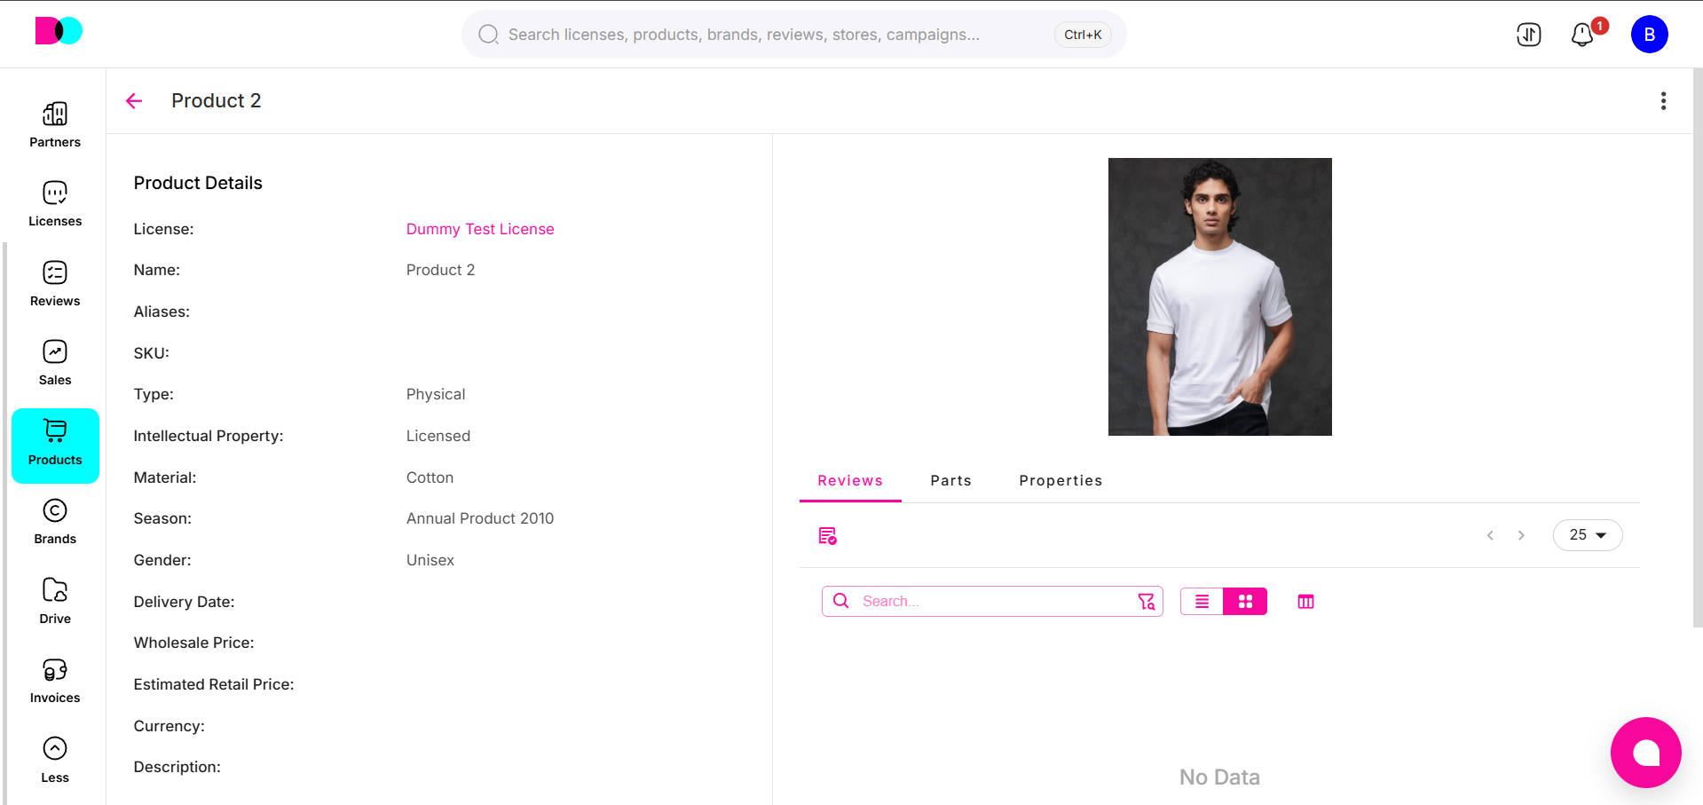
Task: Open the three-dot options menu
Action: pyautogui.click(x=1663, y=101)
